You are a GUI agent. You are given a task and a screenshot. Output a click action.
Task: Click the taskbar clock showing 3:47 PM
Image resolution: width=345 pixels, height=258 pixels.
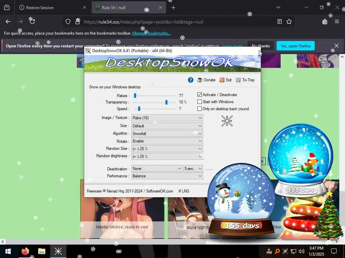coord(316,251)
